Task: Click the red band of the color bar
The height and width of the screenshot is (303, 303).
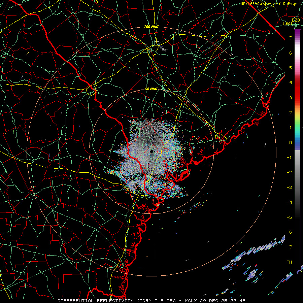Action: tap(297, 91)
